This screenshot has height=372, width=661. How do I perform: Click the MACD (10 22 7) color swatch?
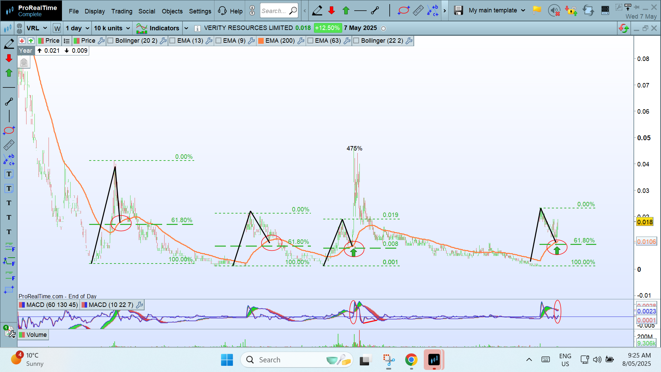84,305
